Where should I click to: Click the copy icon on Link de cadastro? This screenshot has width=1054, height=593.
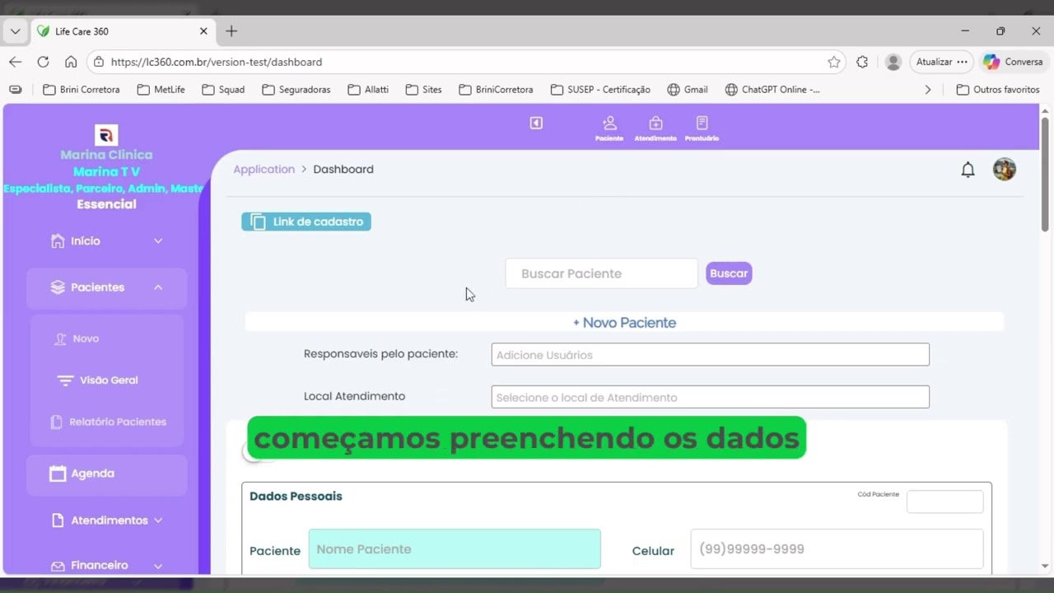pyautogui.click(x=258, y=222)
